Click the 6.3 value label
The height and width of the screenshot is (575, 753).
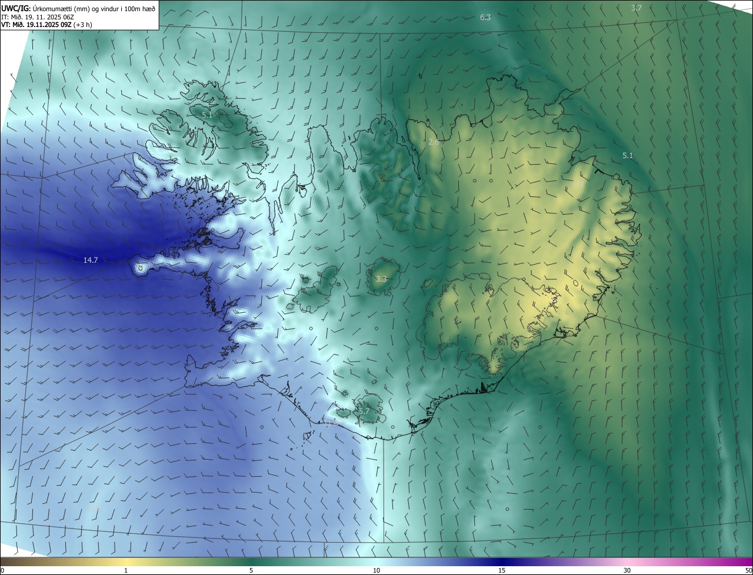point(485,18)
